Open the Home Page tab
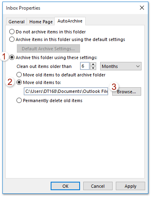The width and height of the screenshot is (152, 197). (41, 22)
